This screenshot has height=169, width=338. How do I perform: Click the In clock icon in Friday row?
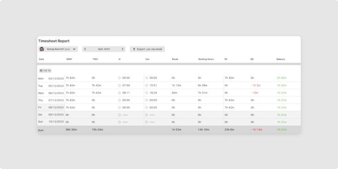pyautogui.click(x=119, y=107)
